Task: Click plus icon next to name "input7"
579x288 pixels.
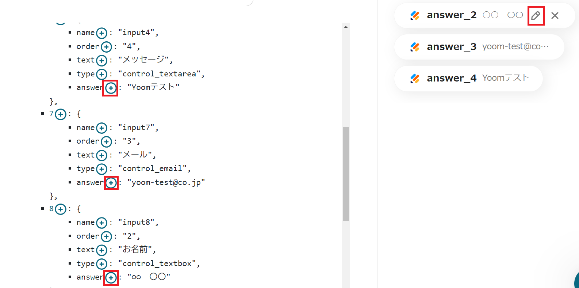Action: pos(101,128)
